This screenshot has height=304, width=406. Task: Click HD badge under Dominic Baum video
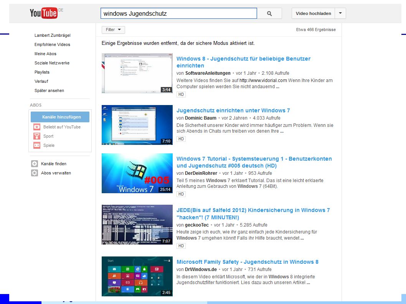[181, 139]
